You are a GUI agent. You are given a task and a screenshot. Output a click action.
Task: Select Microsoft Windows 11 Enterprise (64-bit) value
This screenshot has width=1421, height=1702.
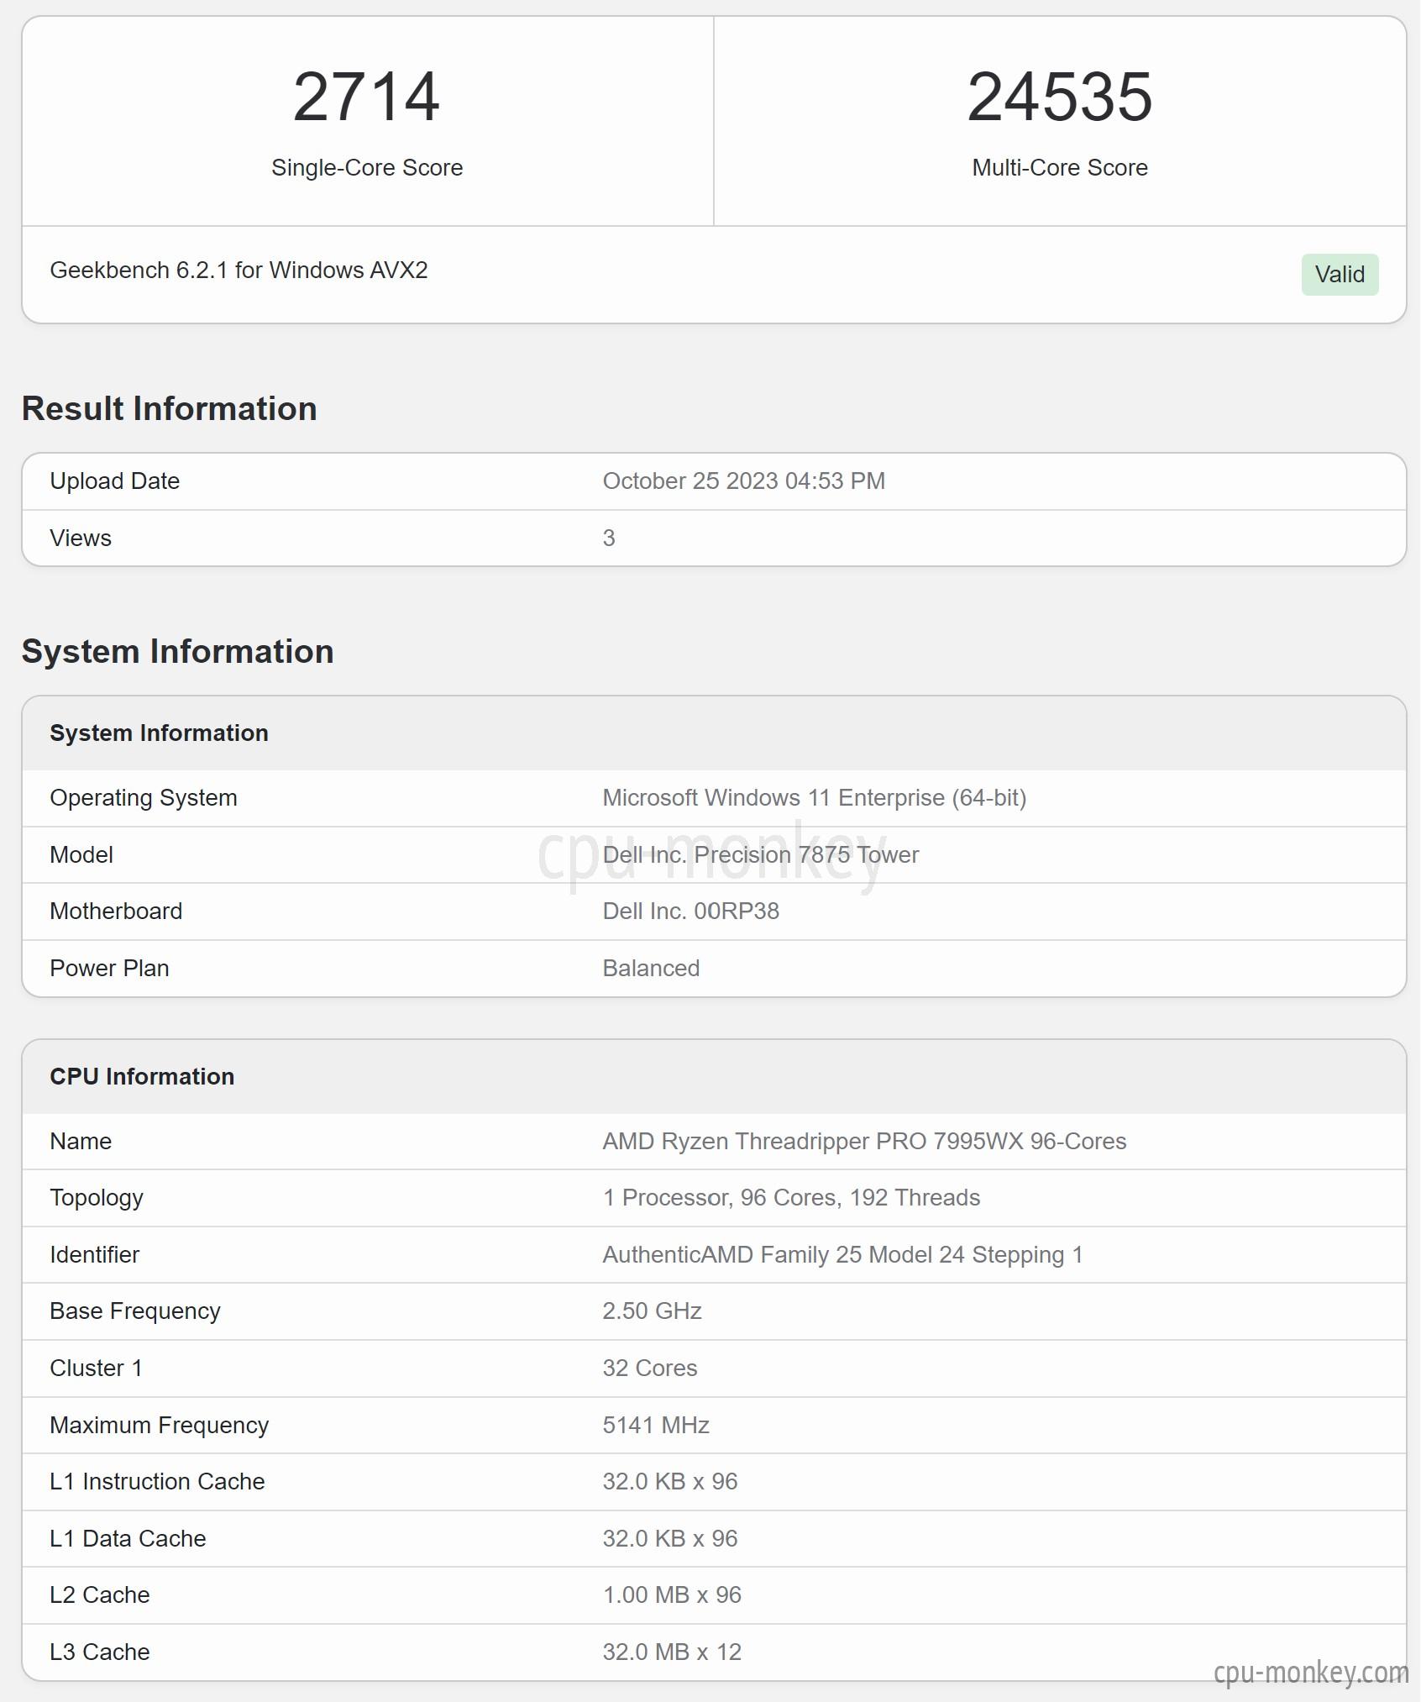point(815,798)
